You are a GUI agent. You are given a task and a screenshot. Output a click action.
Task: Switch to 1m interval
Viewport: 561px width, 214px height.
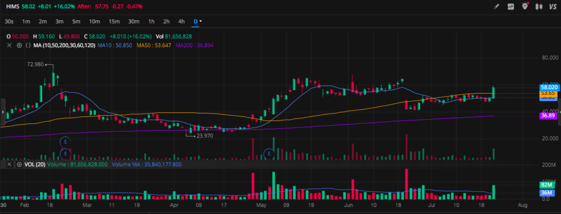tap(26, 21)
